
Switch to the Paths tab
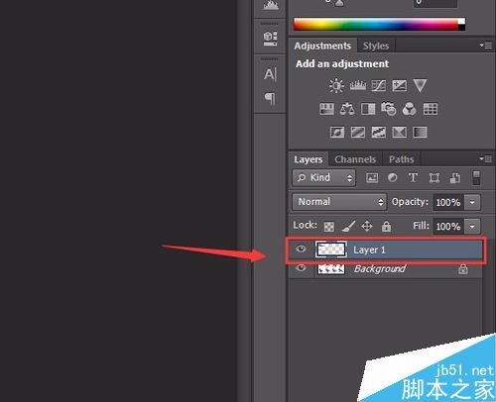point(402,159)
